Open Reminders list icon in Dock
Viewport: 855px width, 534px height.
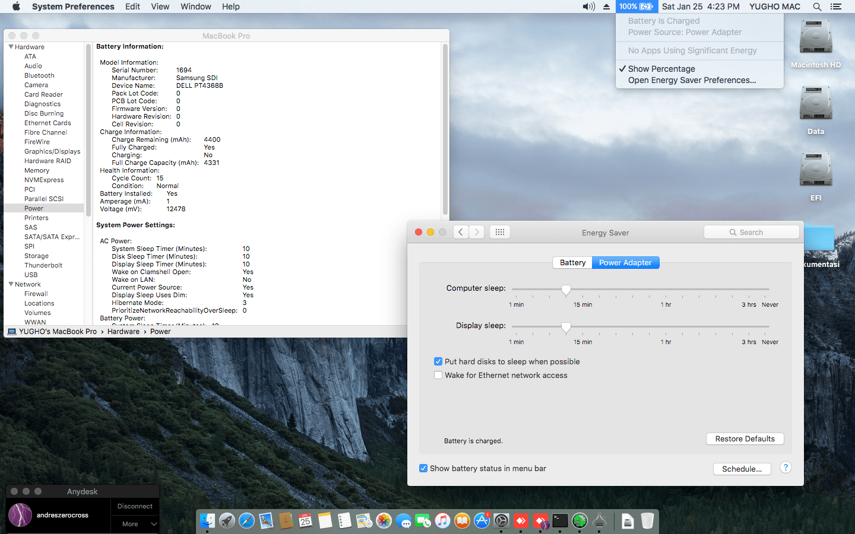[x=344, y=520]
